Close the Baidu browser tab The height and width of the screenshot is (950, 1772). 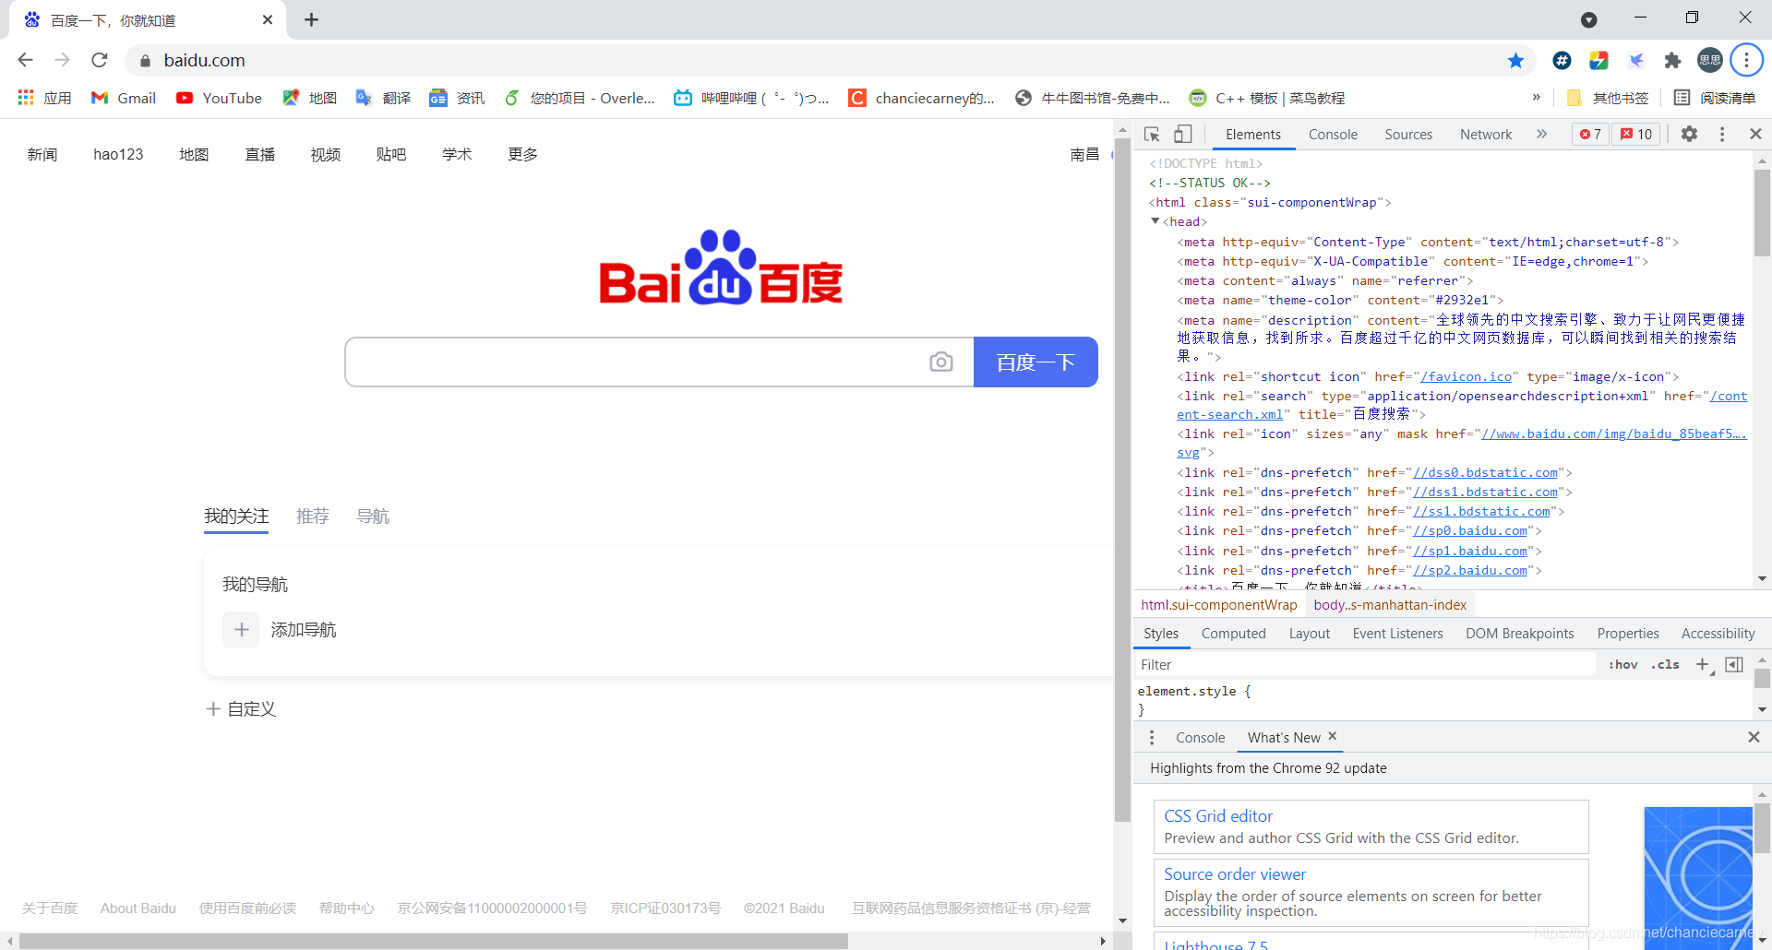coord(268,19)
